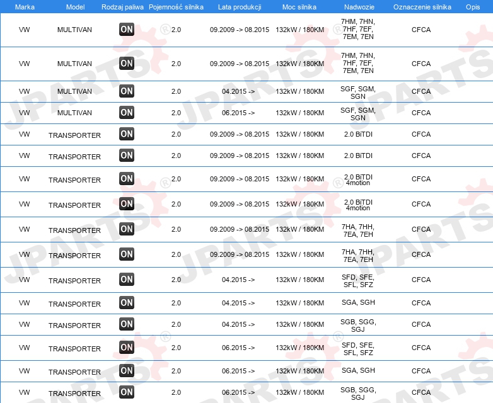Click 132kW / 180KM in 06.2015 SGB, SGG row

click(x=300, y=392)
